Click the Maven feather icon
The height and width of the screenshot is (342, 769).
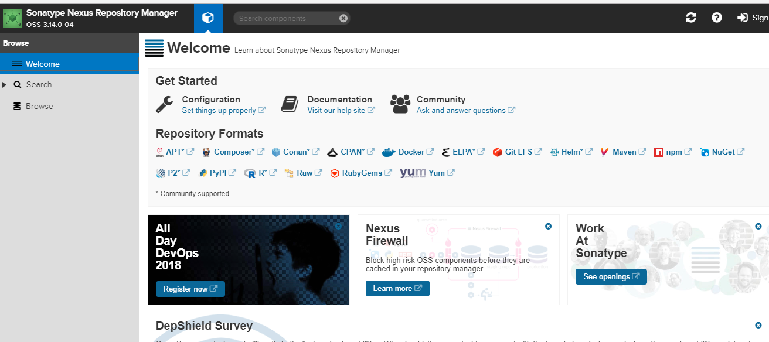(x=604, y=152)
